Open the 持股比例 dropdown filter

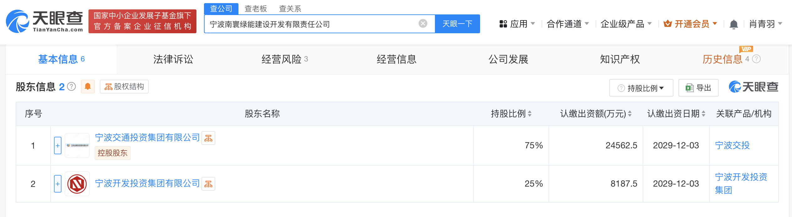point(641,88)
